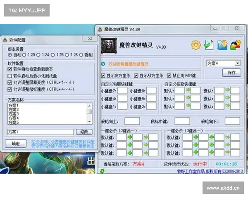Image resolution: width=248 pixels, height=198 pixels.
Task: Click the users/contacts icon in header
Action: (236, 45)
